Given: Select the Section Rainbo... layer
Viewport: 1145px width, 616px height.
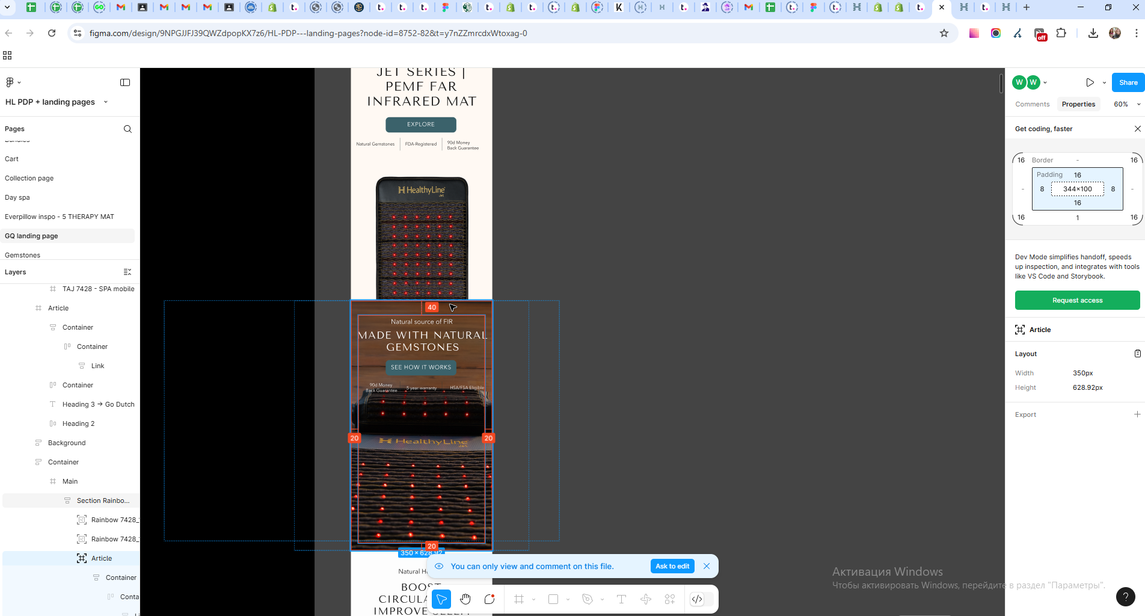Looking at the screenshot, I should coord(71,500).
